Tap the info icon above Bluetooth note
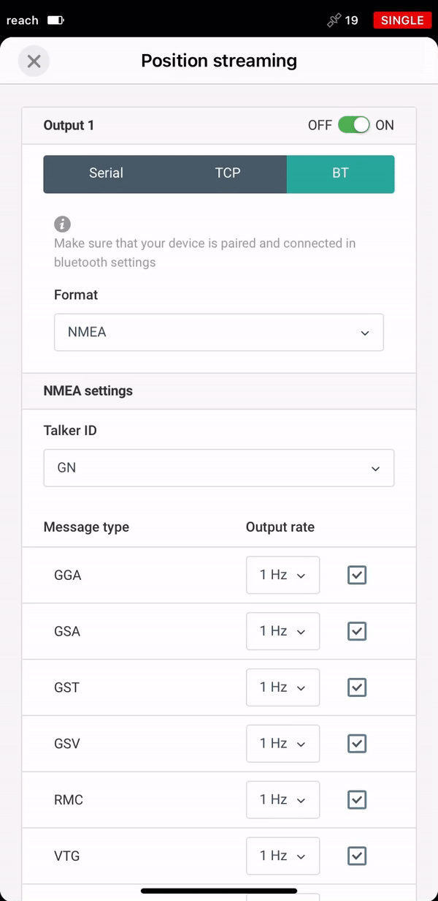Screen dimensions: 438x901 [63, 224]
